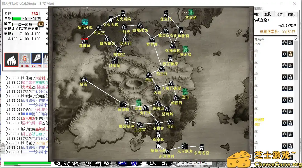Viewport: 302px width, 168px height.
Task: Select the ice shard skill showing 47.5%
Action: click(37, 59)
